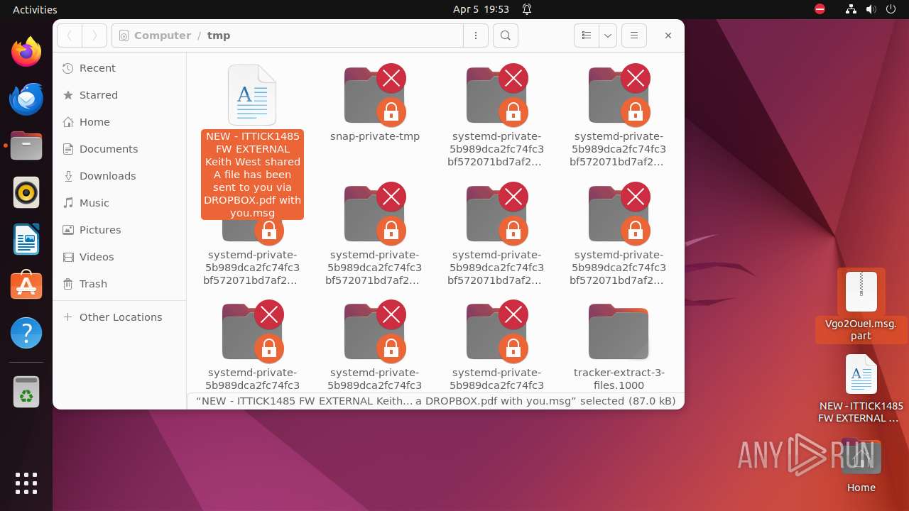Screen dimensions: 909x511
Task: Go forward with the forward arrow
Action: pyautogui.click(x=94, y=35)
